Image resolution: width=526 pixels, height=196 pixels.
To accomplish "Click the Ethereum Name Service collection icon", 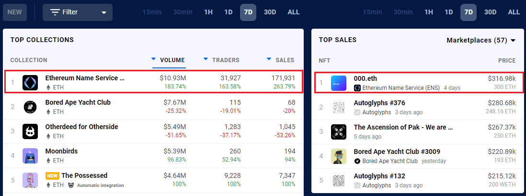I will [30, 83].
